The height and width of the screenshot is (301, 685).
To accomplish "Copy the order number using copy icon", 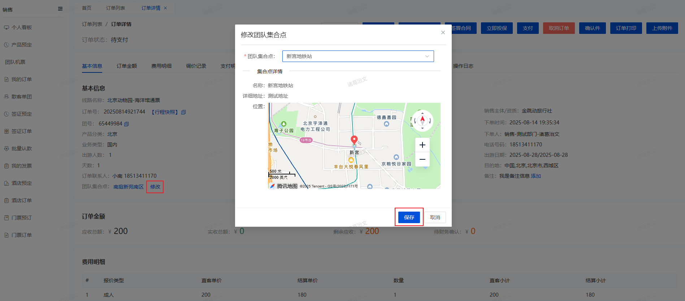I will pyautogui.click(x=183, y=112).
